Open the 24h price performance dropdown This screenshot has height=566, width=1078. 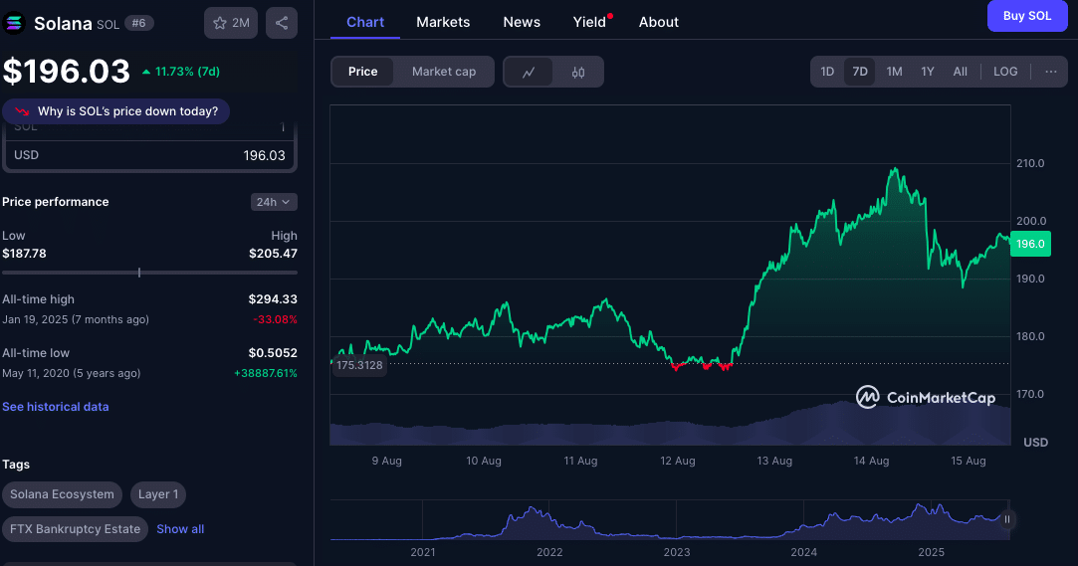274,202
